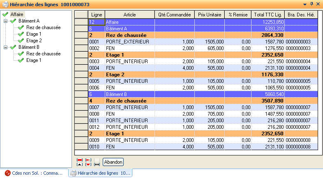323x178 pixels.
Task: Select Etage 1 under Bâtiment A
Action: [34, 34]
